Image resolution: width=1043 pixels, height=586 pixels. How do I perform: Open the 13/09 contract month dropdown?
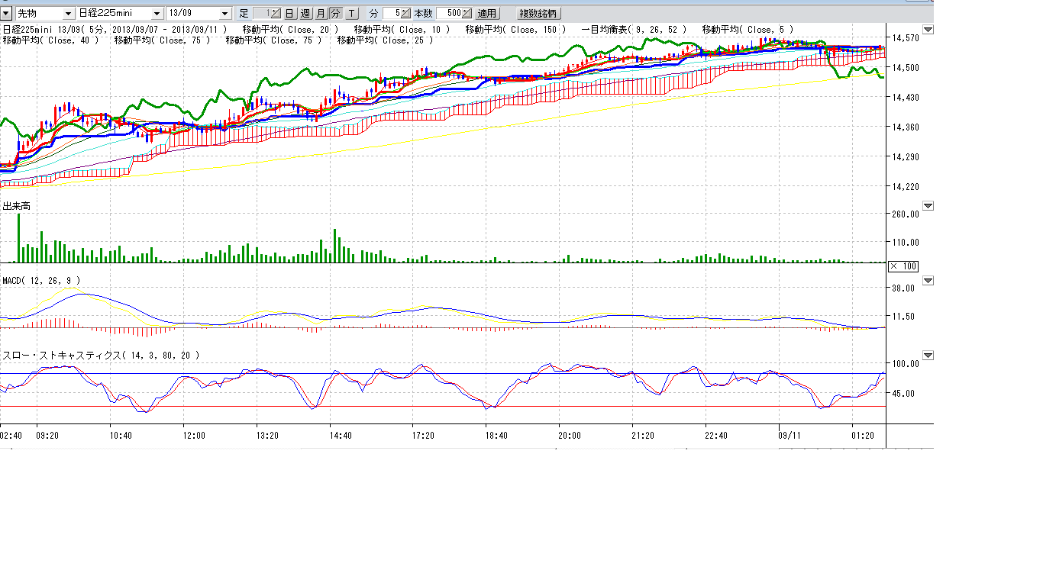224,14
